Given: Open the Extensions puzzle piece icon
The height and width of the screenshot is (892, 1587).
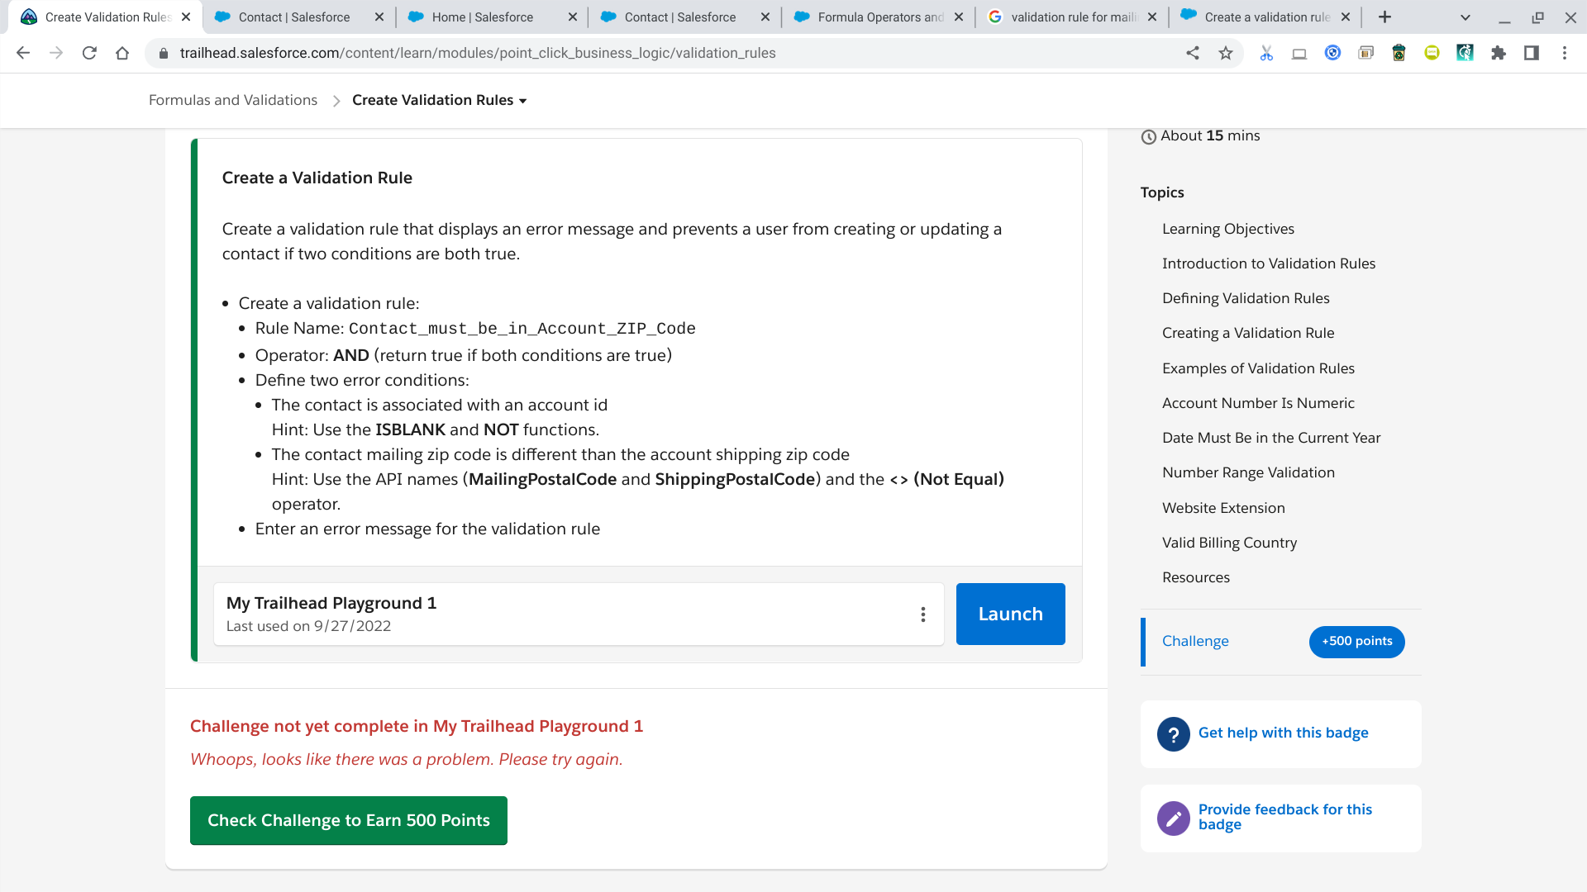Looking at the screenshot, I should 1498,53.
